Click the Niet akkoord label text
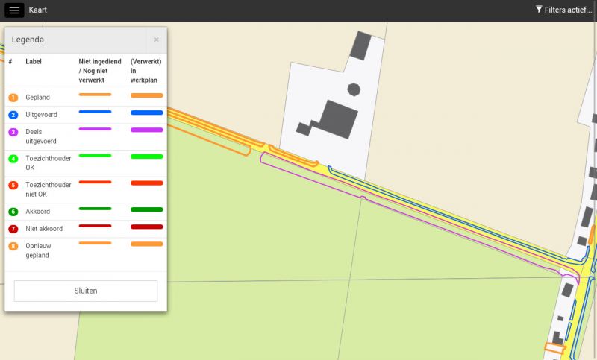 44,229
